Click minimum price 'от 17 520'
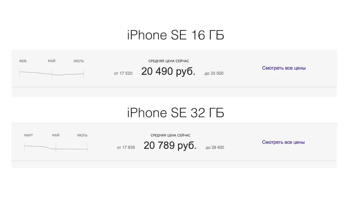Image resolution: width=351 pixels, height=197 pixels. 123,73
